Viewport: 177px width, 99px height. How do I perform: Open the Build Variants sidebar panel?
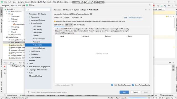point(1,87)
